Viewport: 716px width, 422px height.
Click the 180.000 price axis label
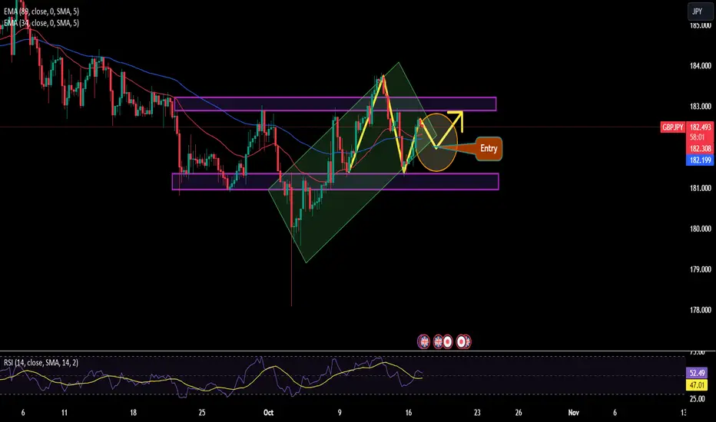701,229
